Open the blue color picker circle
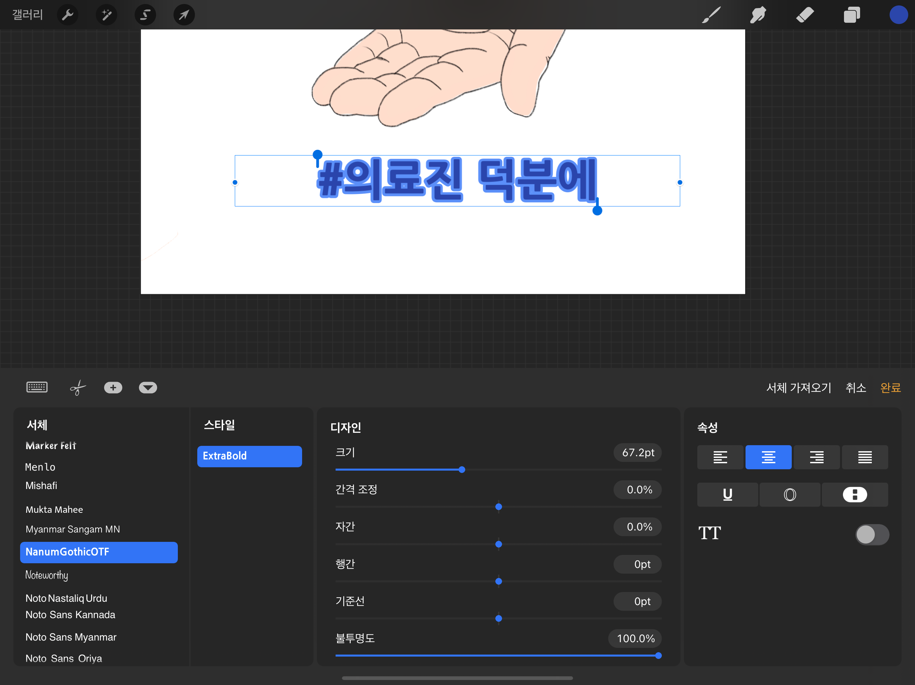This screenshot has height=685, width=915. [x=899, y=15]
